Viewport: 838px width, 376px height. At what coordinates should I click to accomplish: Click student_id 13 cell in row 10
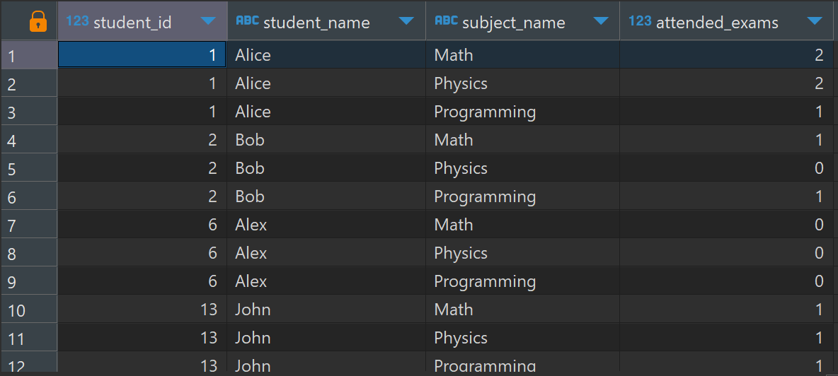(x=142, y=310)
